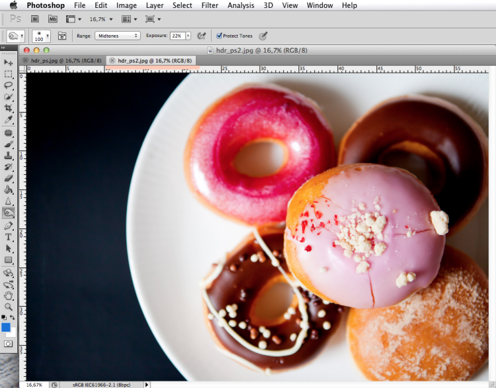Viewport: 496px width, 388px height.
Task: Select the Zoom magnifier tool
Action: [8, 307]
